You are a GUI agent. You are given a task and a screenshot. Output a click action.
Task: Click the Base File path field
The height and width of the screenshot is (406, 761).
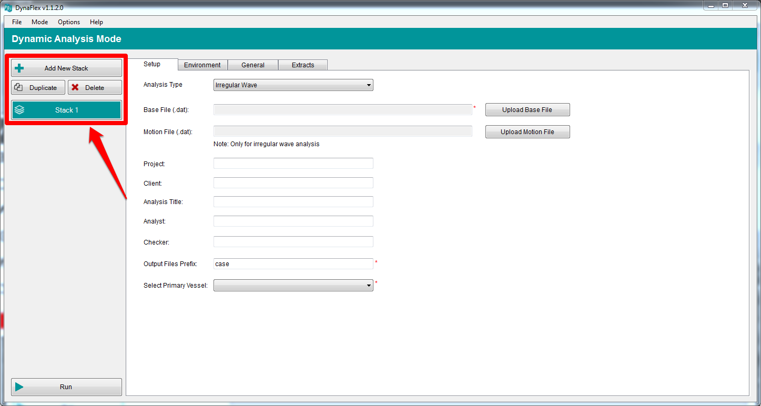[x=343, y=109]
